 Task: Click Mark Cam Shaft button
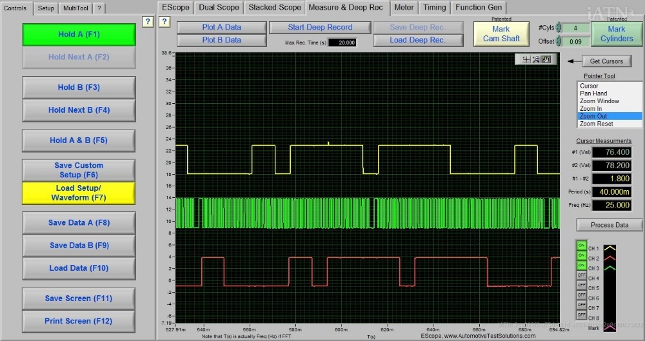point(501,34)
